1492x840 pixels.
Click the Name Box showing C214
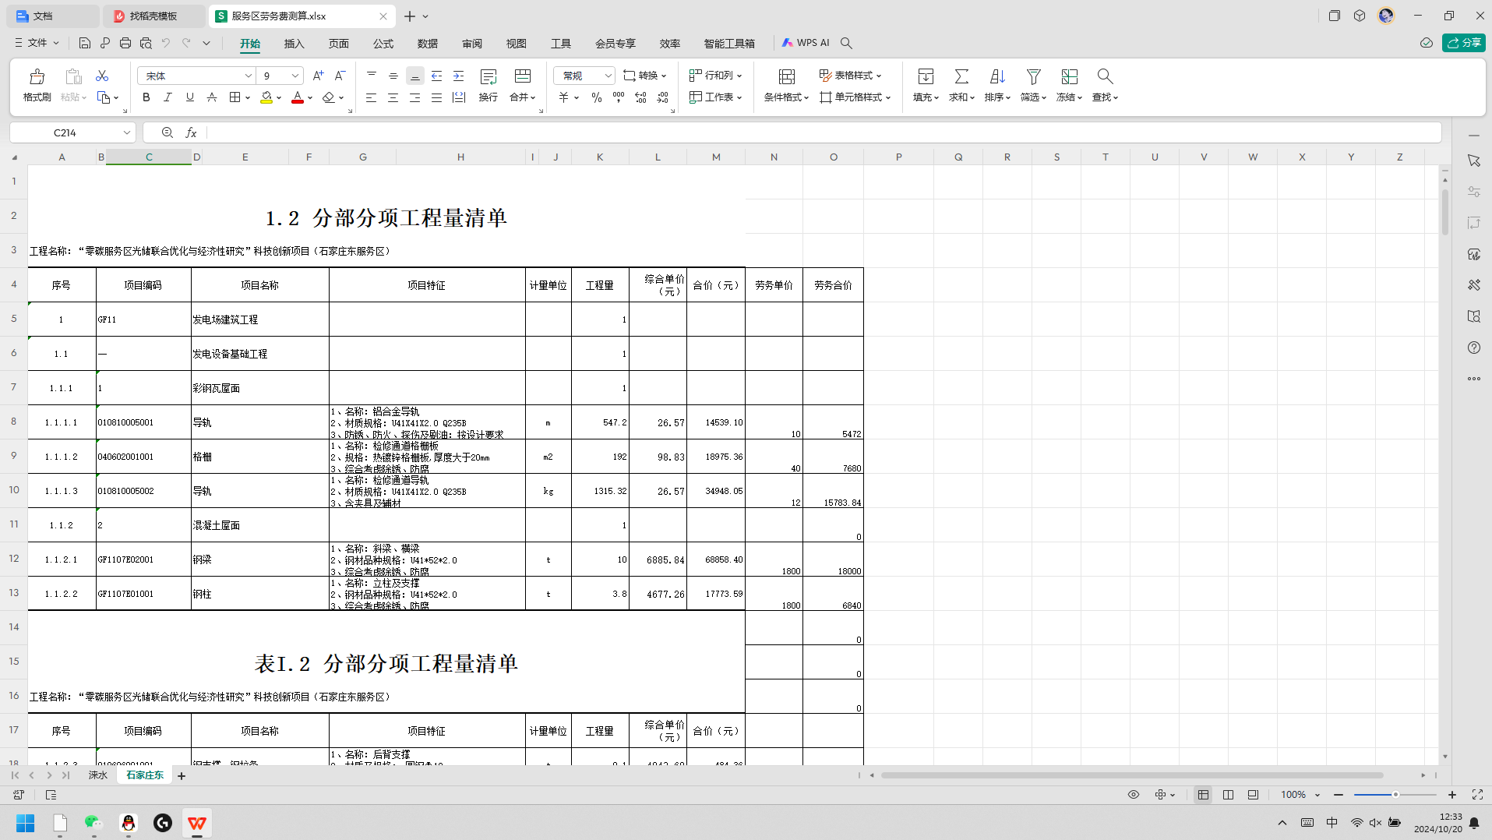click(x=73, y=132)
